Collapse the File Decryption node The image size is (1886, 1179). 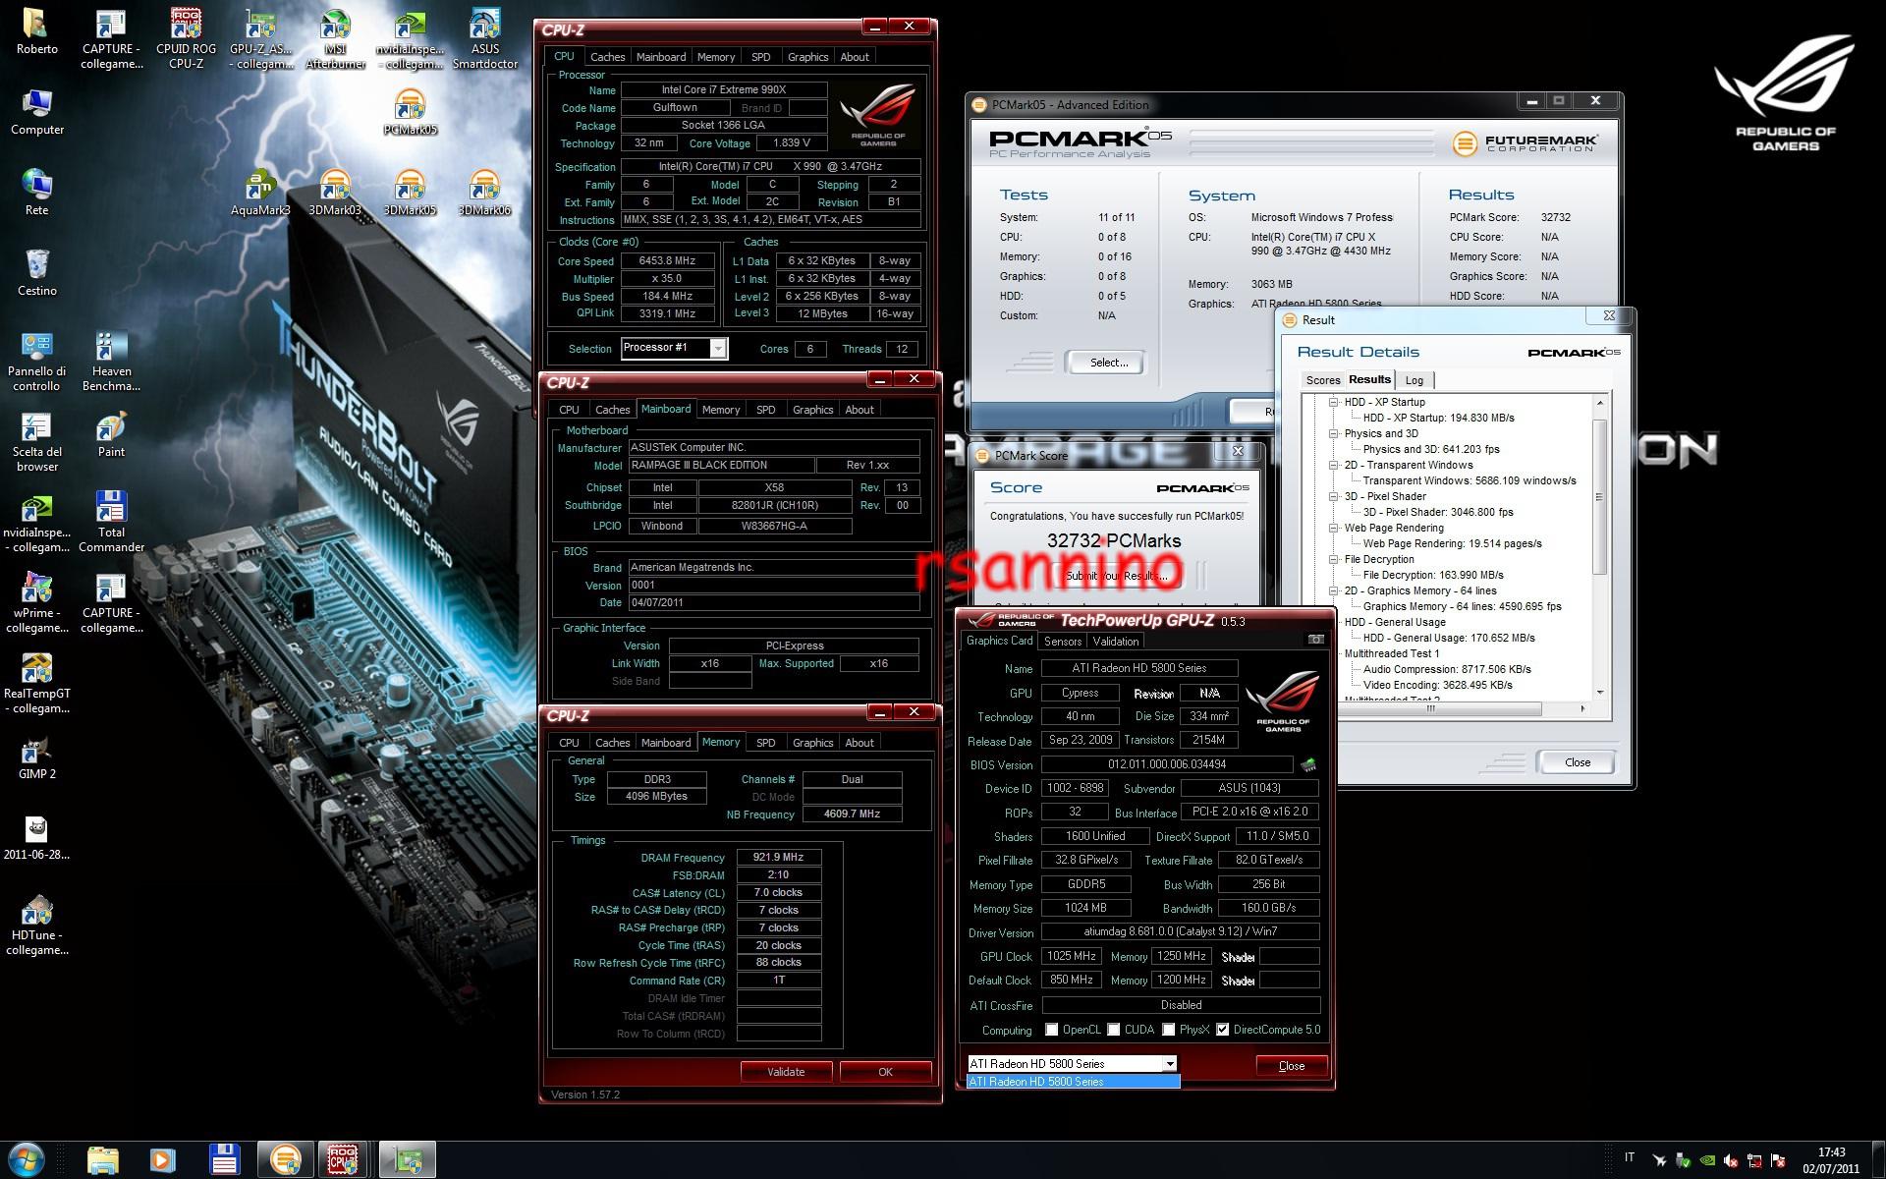[1334, 559]
